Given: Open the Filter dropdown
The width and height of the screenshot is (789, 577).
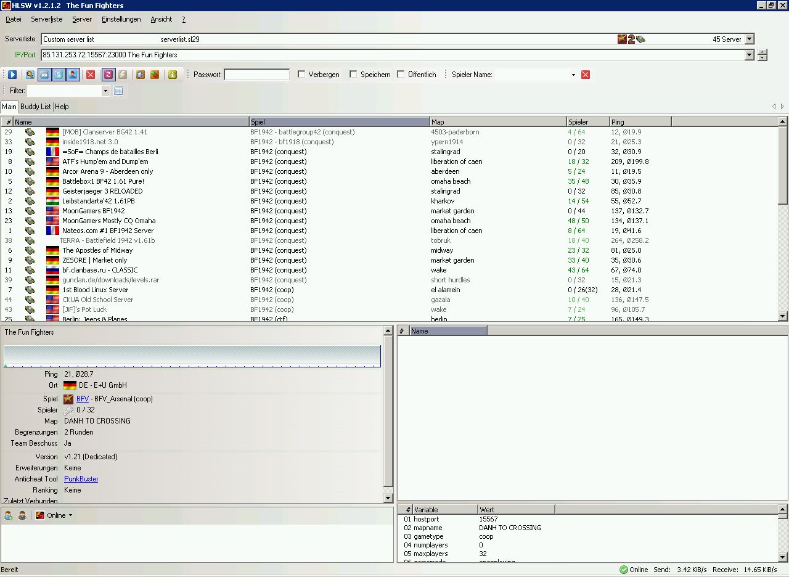Looking at the screenshot, I should (x=105, y=91).
